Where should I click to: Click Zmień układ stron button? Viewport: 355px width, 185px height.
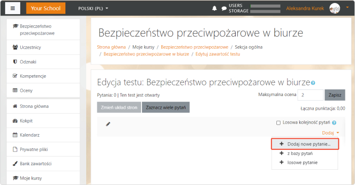click(119, 107)
